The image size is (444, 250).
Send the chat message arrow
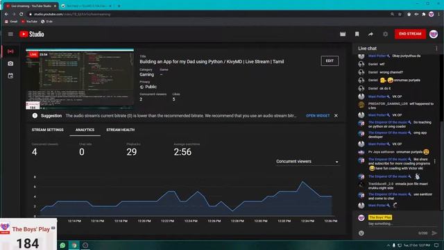pyautogui.click(x=434, y=233)
